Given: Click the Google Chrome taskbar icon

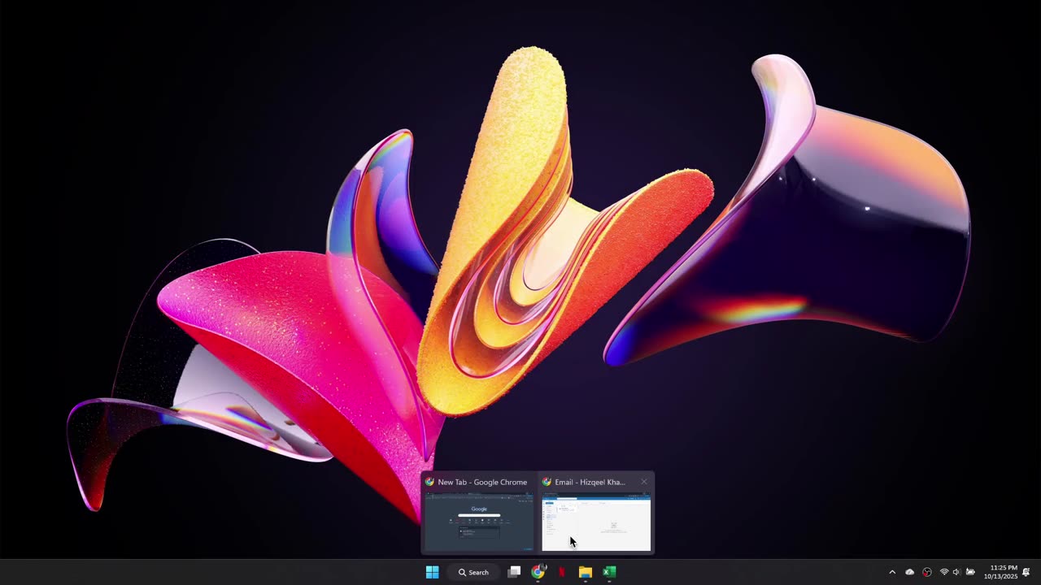Looking at the screenshot, I should pos(538,572).
